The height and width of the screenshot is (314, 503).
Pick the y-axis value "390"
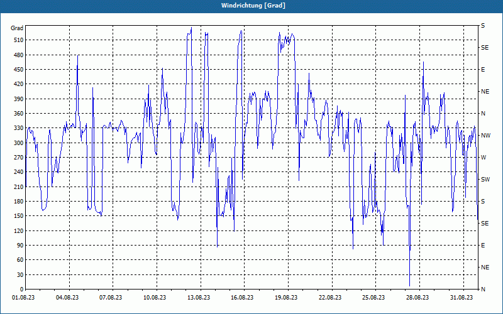(x=18, y=99)
